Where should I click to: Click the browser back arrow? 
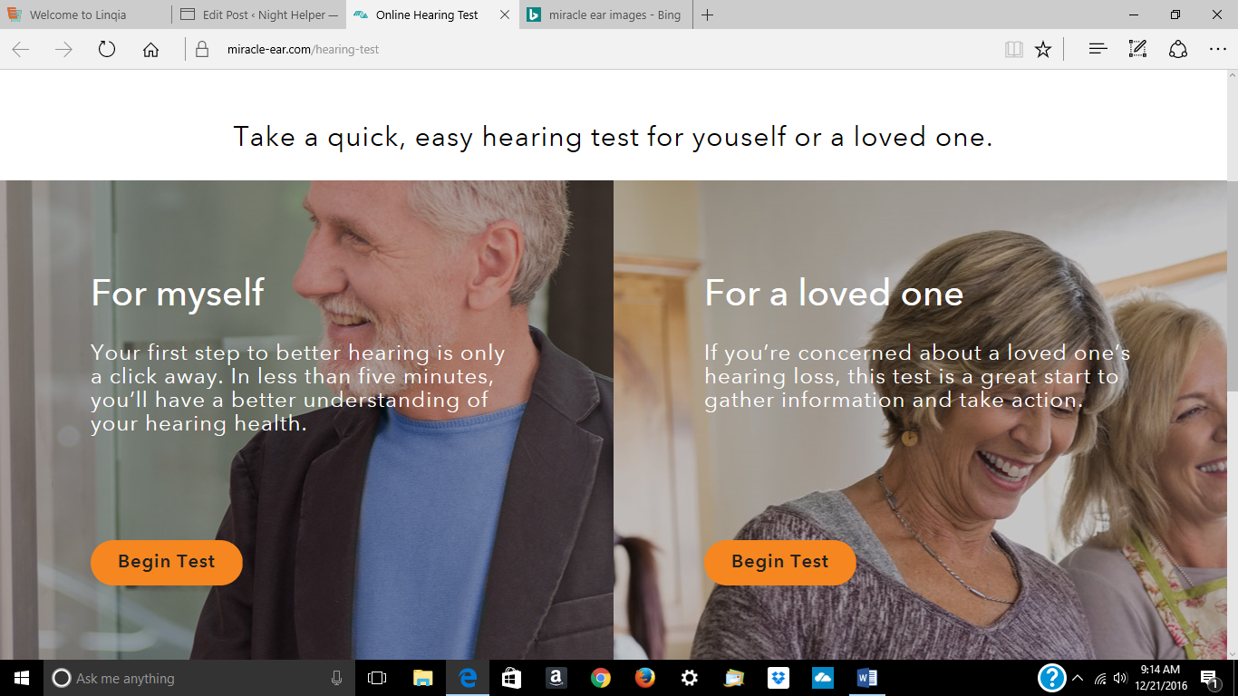(x=20, y=49)
